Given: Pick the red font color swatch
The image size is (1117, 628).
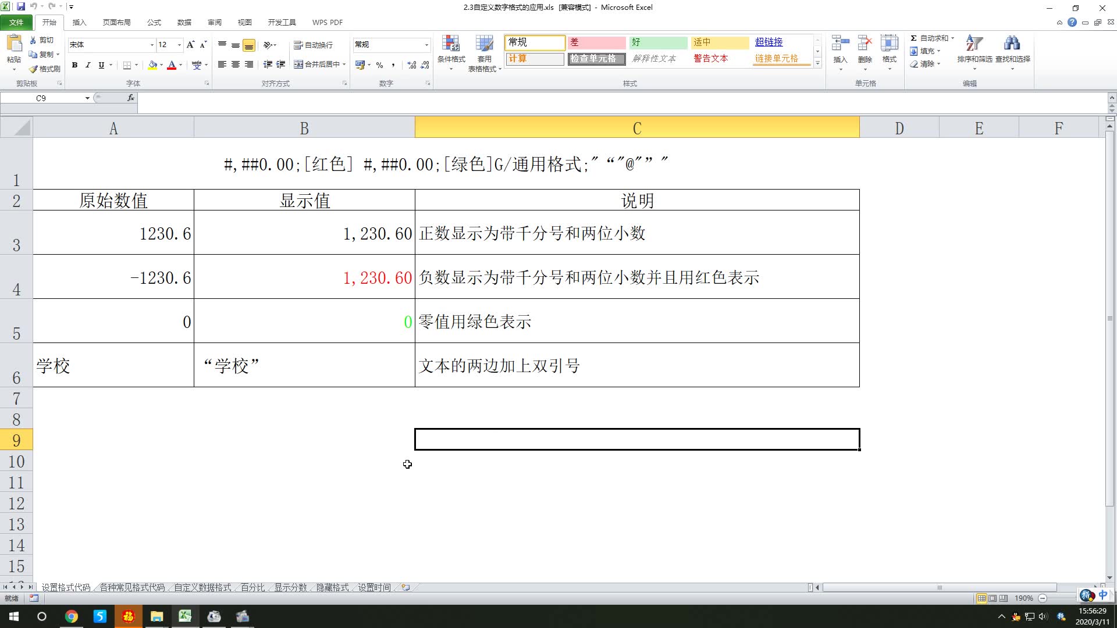Looking at the screenshot, I should (x=172, y=66).
